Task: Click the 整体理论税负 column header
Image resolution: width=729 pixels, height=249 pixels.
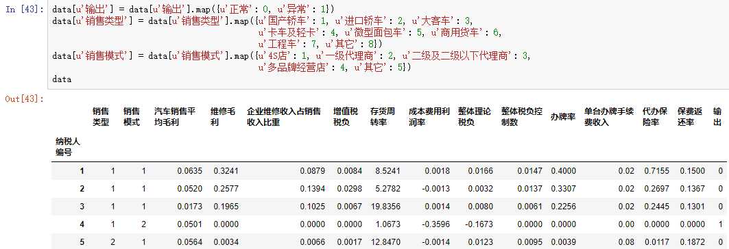Action: (x=474, y=117)
